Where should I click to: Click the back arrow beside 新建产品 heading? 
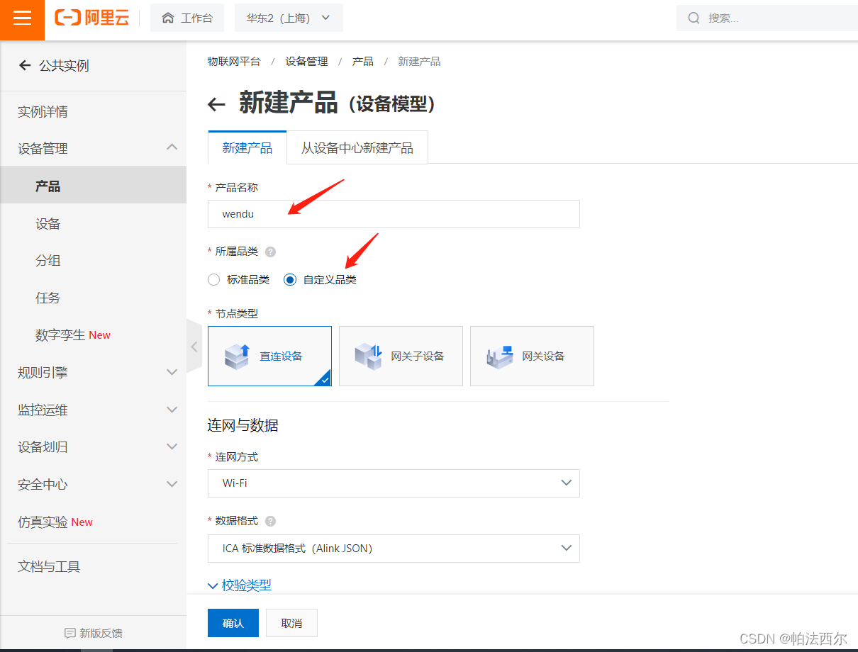tap(216, 104)
